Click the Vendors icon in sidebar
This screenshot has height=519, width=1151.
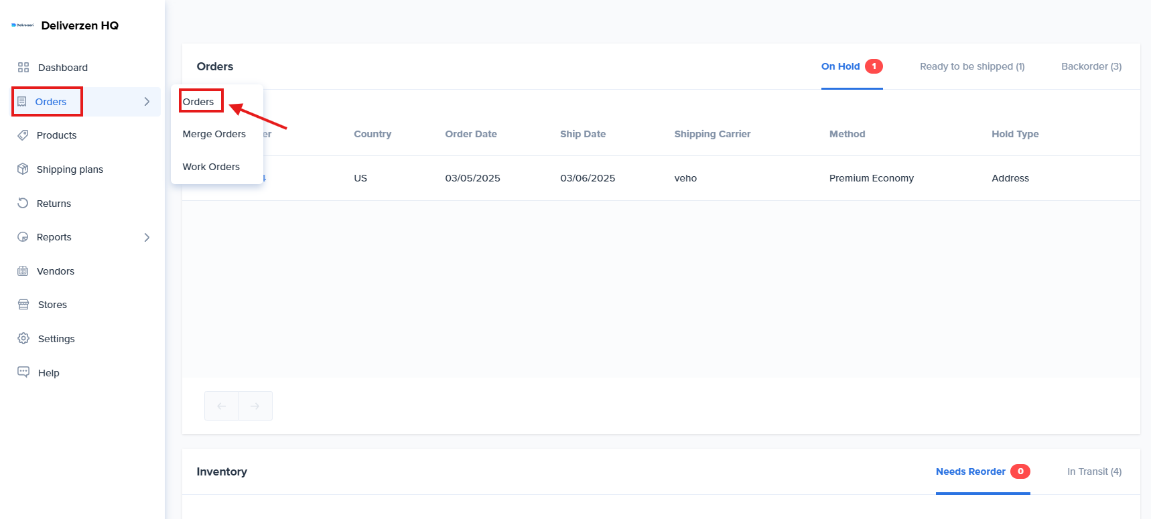pos(23,271)
